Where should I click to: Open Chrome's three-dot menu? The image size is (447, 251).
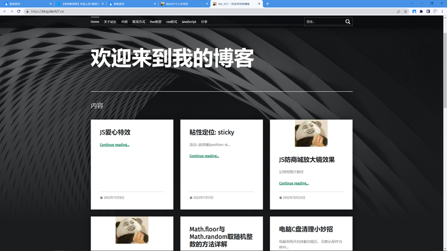(443, 11)
